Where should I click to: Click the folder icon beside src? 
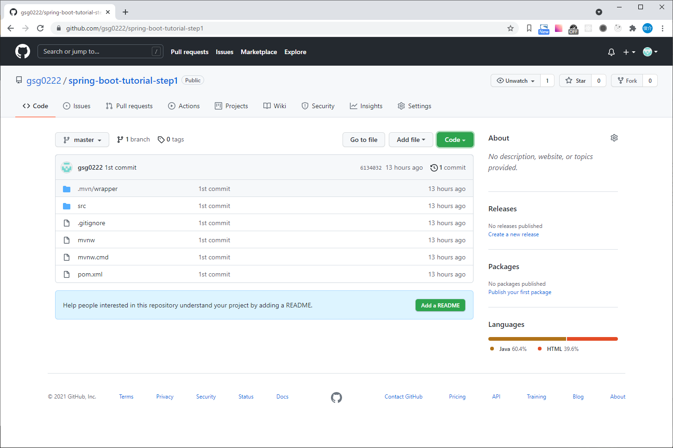click(66, 206)
